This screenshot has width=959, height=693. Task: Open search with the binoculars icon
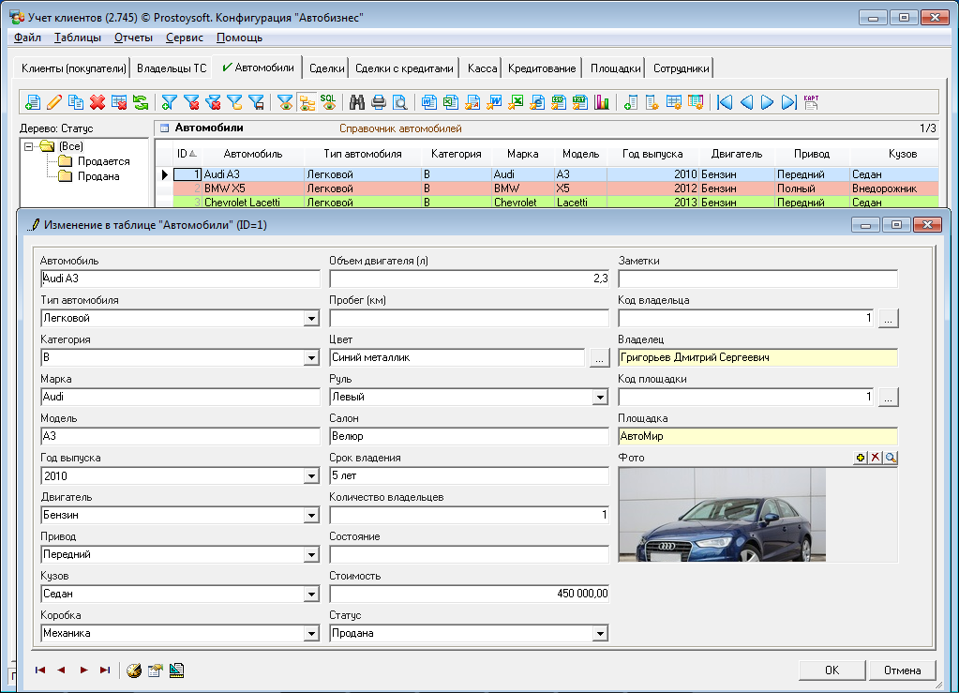357,102
